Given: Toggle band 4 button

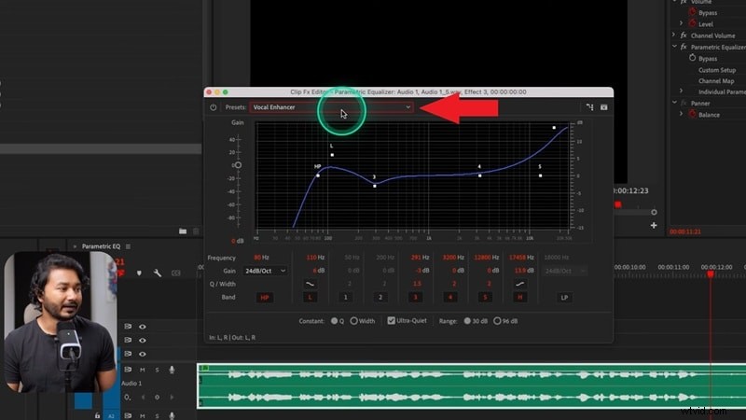Looking at the screenshot, I should click(x=450, y=298).
